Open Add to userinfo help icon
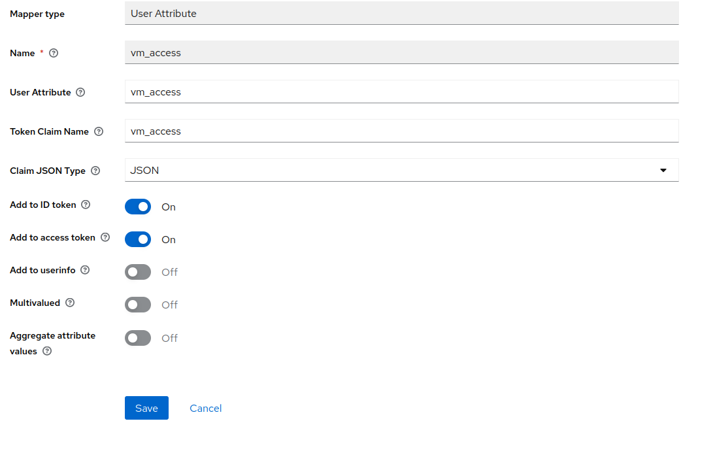 pyautogui.click(x=85, y=270)
